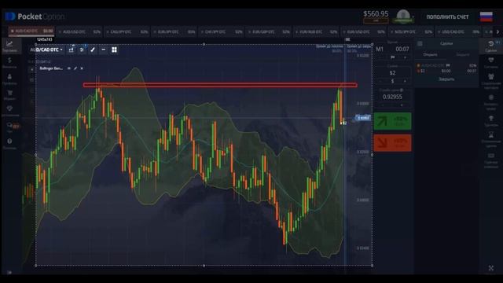Image resolution: width=503 pixels, height=283 pixels.
Task: Open the Russian flag language selector
Action: point(486,17)
